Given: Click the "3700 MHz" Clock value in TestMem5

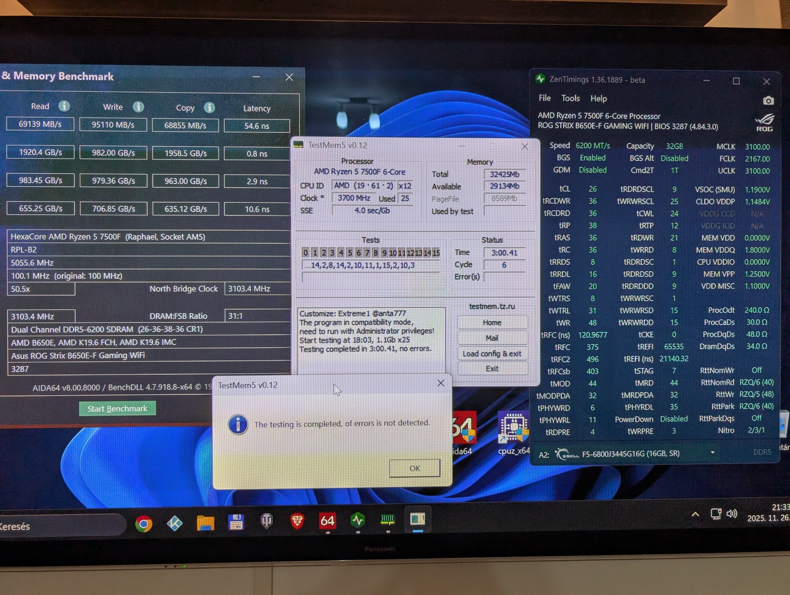Looking at the screenshot, I should click(354, 198).
